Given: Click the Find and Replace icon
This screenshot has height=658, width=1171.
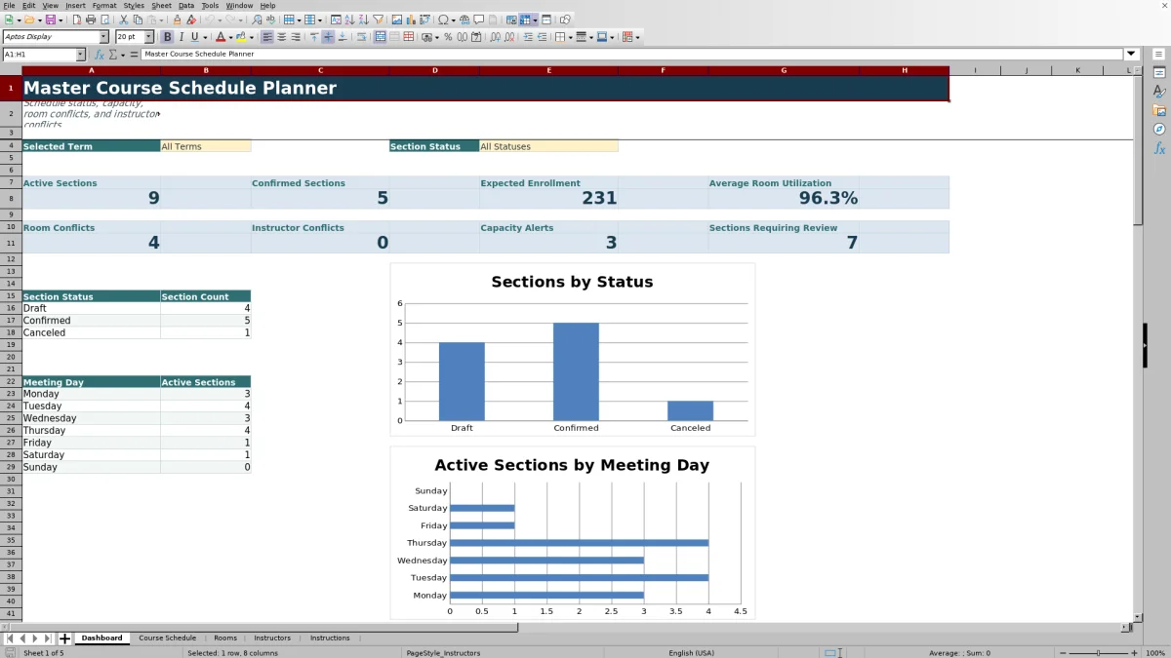Looking at the screenshot, I should 257,19.
